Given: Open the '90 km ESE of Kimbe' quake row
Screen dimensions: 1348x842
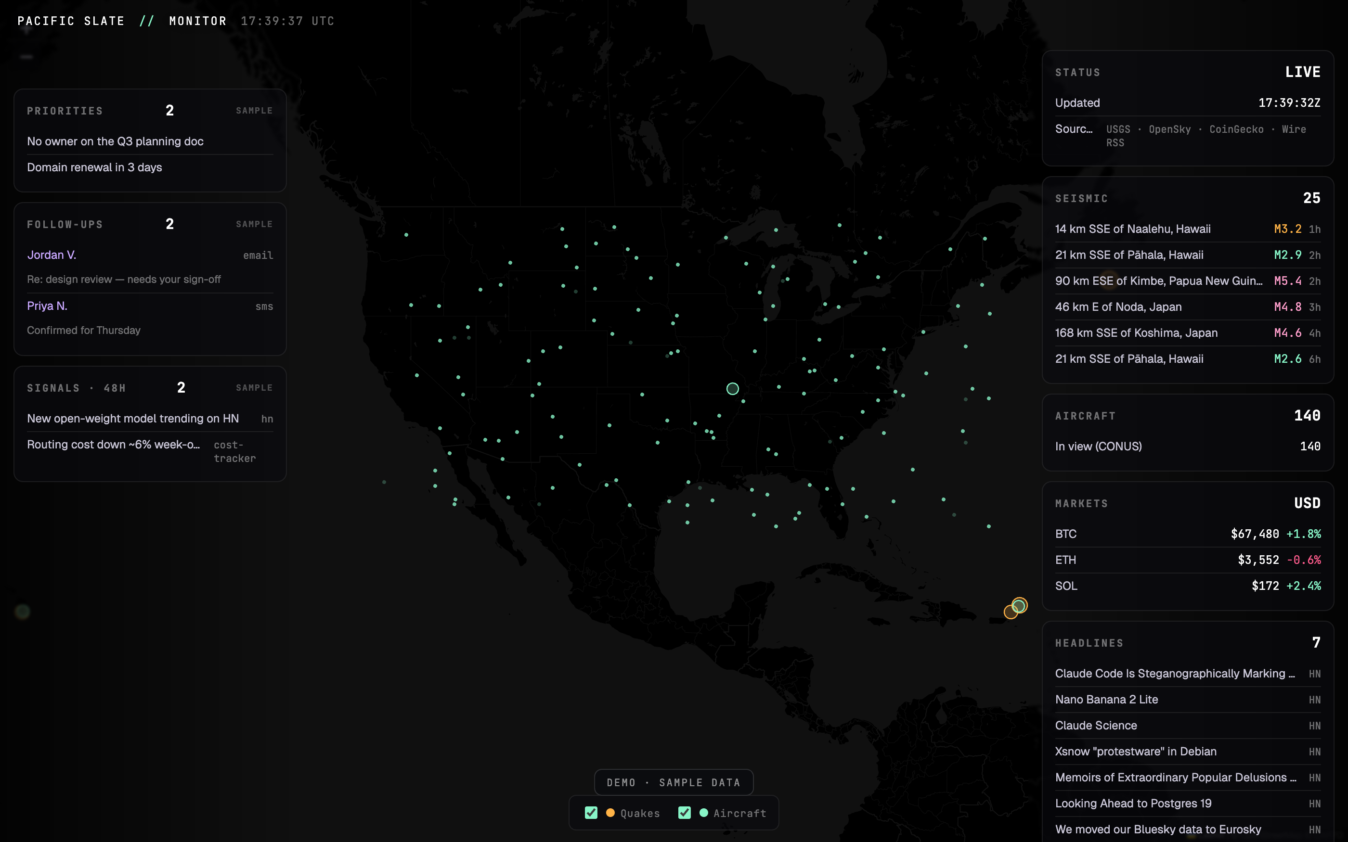Looking at the screenshot, I should coord(1188,281).
